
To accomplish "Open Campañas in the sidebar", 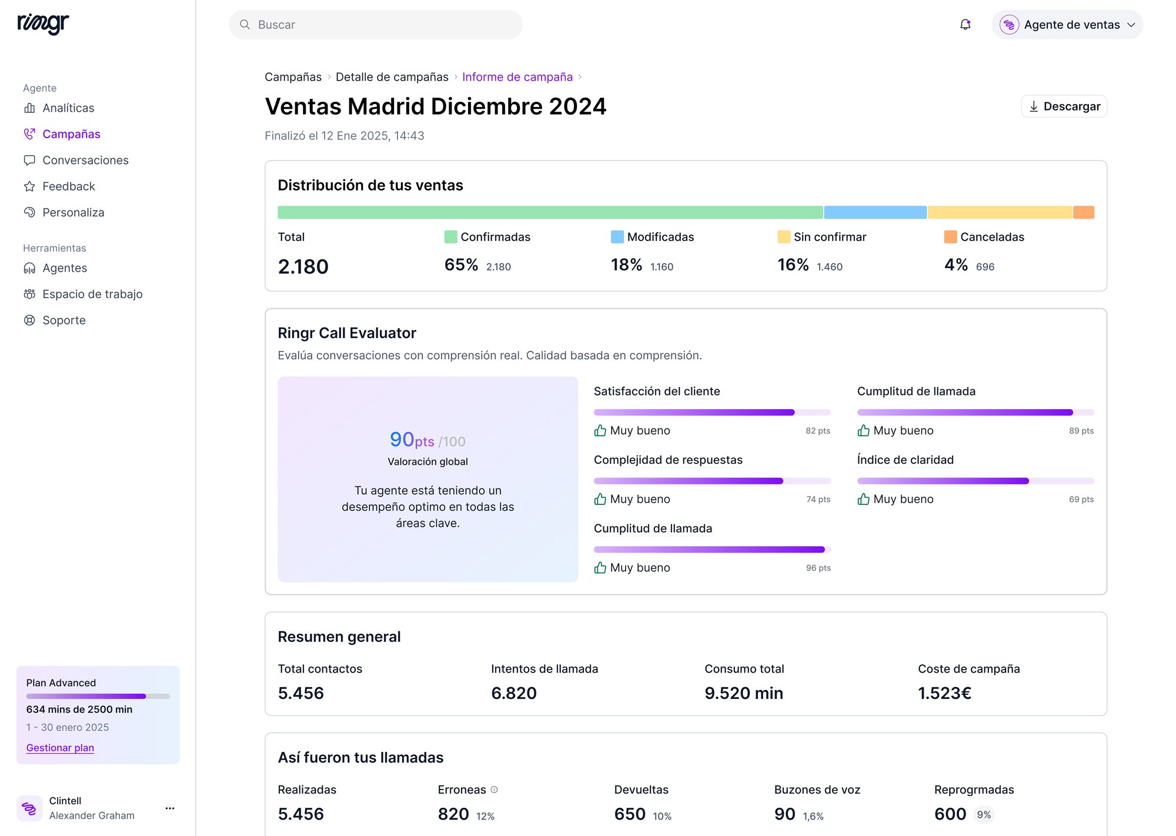I will [x=71, y=134].
